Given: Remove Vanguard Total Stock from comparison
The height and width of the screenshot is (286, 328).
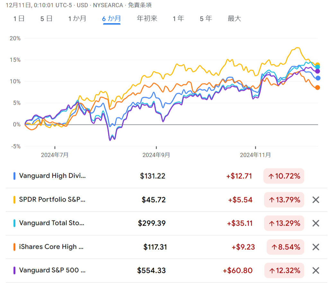Looking at the screenshot, I should [316, 223].
